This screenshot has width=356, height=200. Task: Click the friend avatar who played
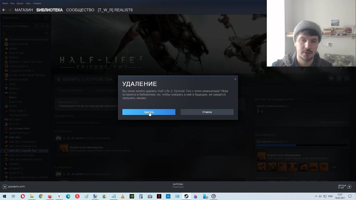tap(260, 111)
